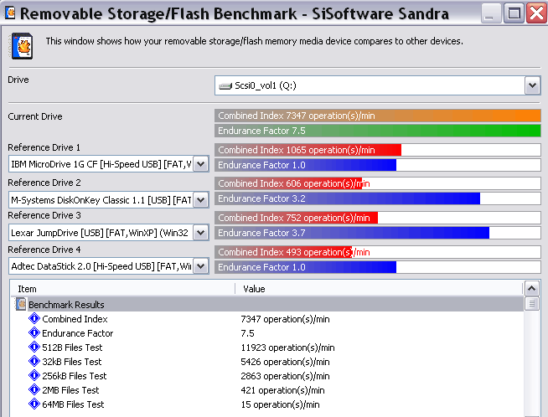Click the 256kB Files Test row icon

tap(34, 375)
